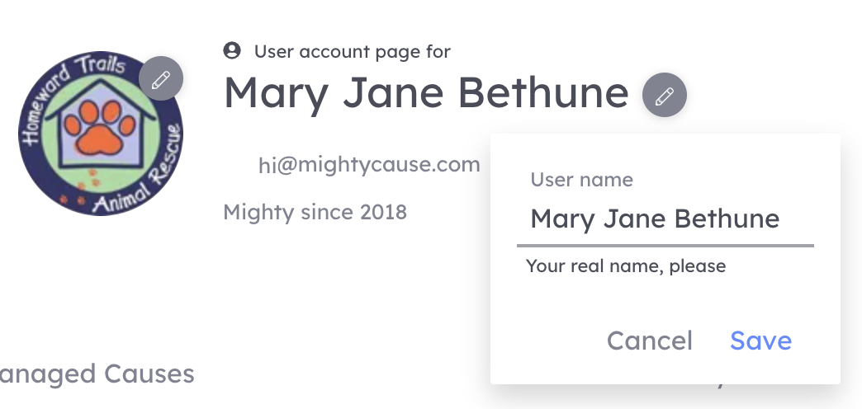Open the Managed Causes section heading
Viewport: 862px width, 409px height.
pyautogui.click(x=97, y=374)
